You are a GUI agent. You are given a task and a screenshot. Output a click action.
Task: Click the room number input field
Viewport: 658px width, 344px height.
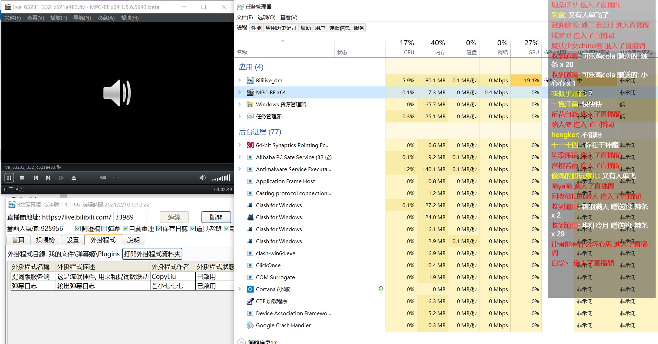130,217
